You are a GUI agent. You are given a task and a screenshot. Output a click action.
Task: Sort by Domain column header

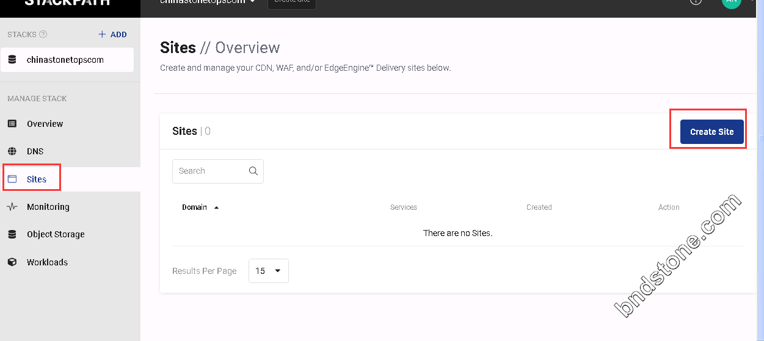pyautogui.click(x=195, y=207)
